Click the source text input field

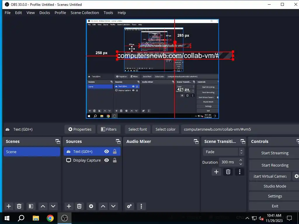click(x=240, y=129)
